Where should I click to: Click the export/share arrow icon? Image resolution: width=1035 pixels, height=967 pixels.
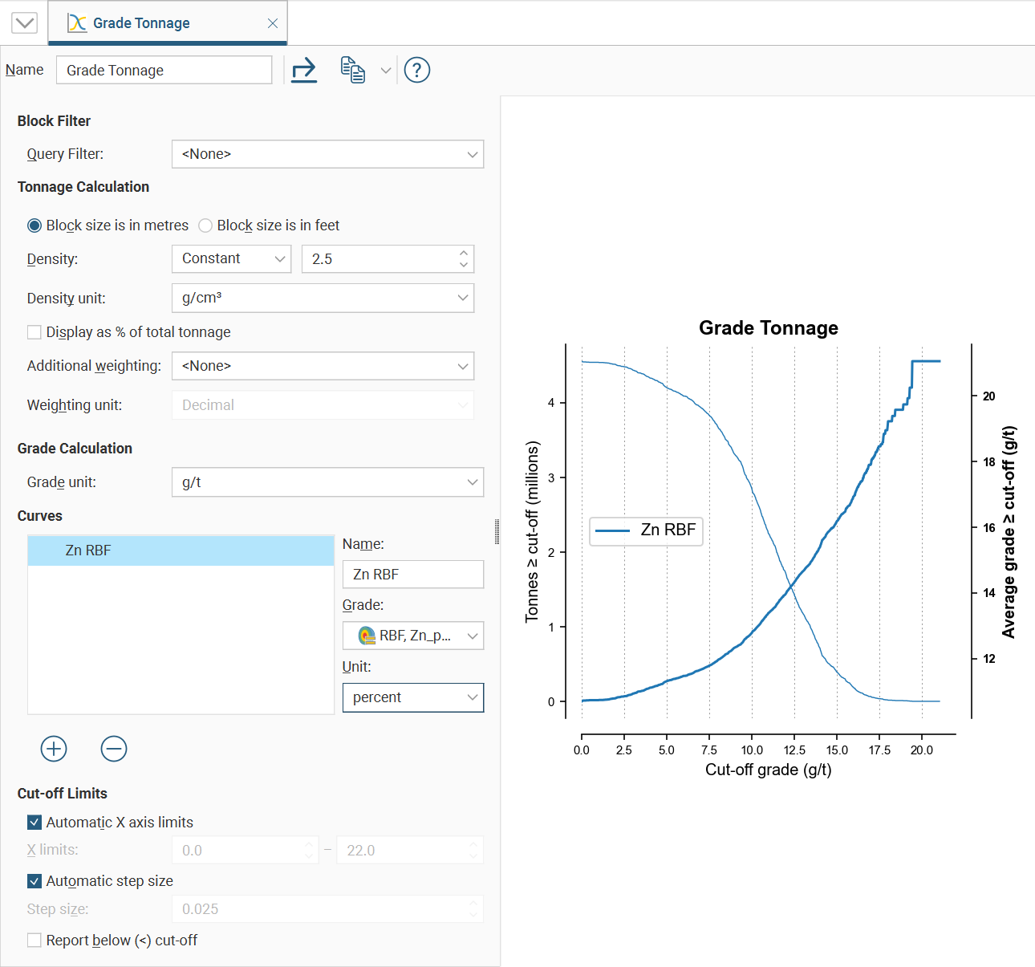click(304, 71)
